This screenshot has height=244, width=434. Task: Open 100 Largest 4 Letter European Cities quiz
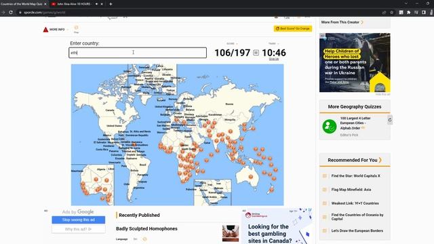(x=355, y=123)
